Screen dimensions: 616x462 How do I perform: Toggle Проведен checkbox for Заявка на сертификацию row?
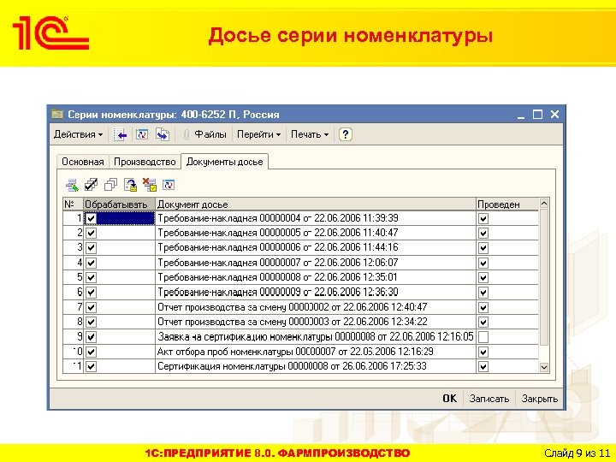483,337
